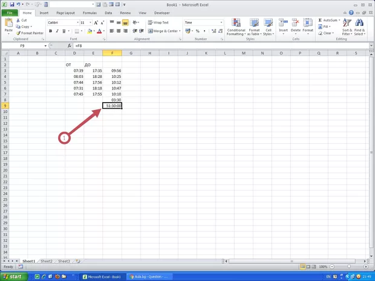Click the Percent Style icon
The width and height of the screenshot is (375, 281).
(198, 31)
